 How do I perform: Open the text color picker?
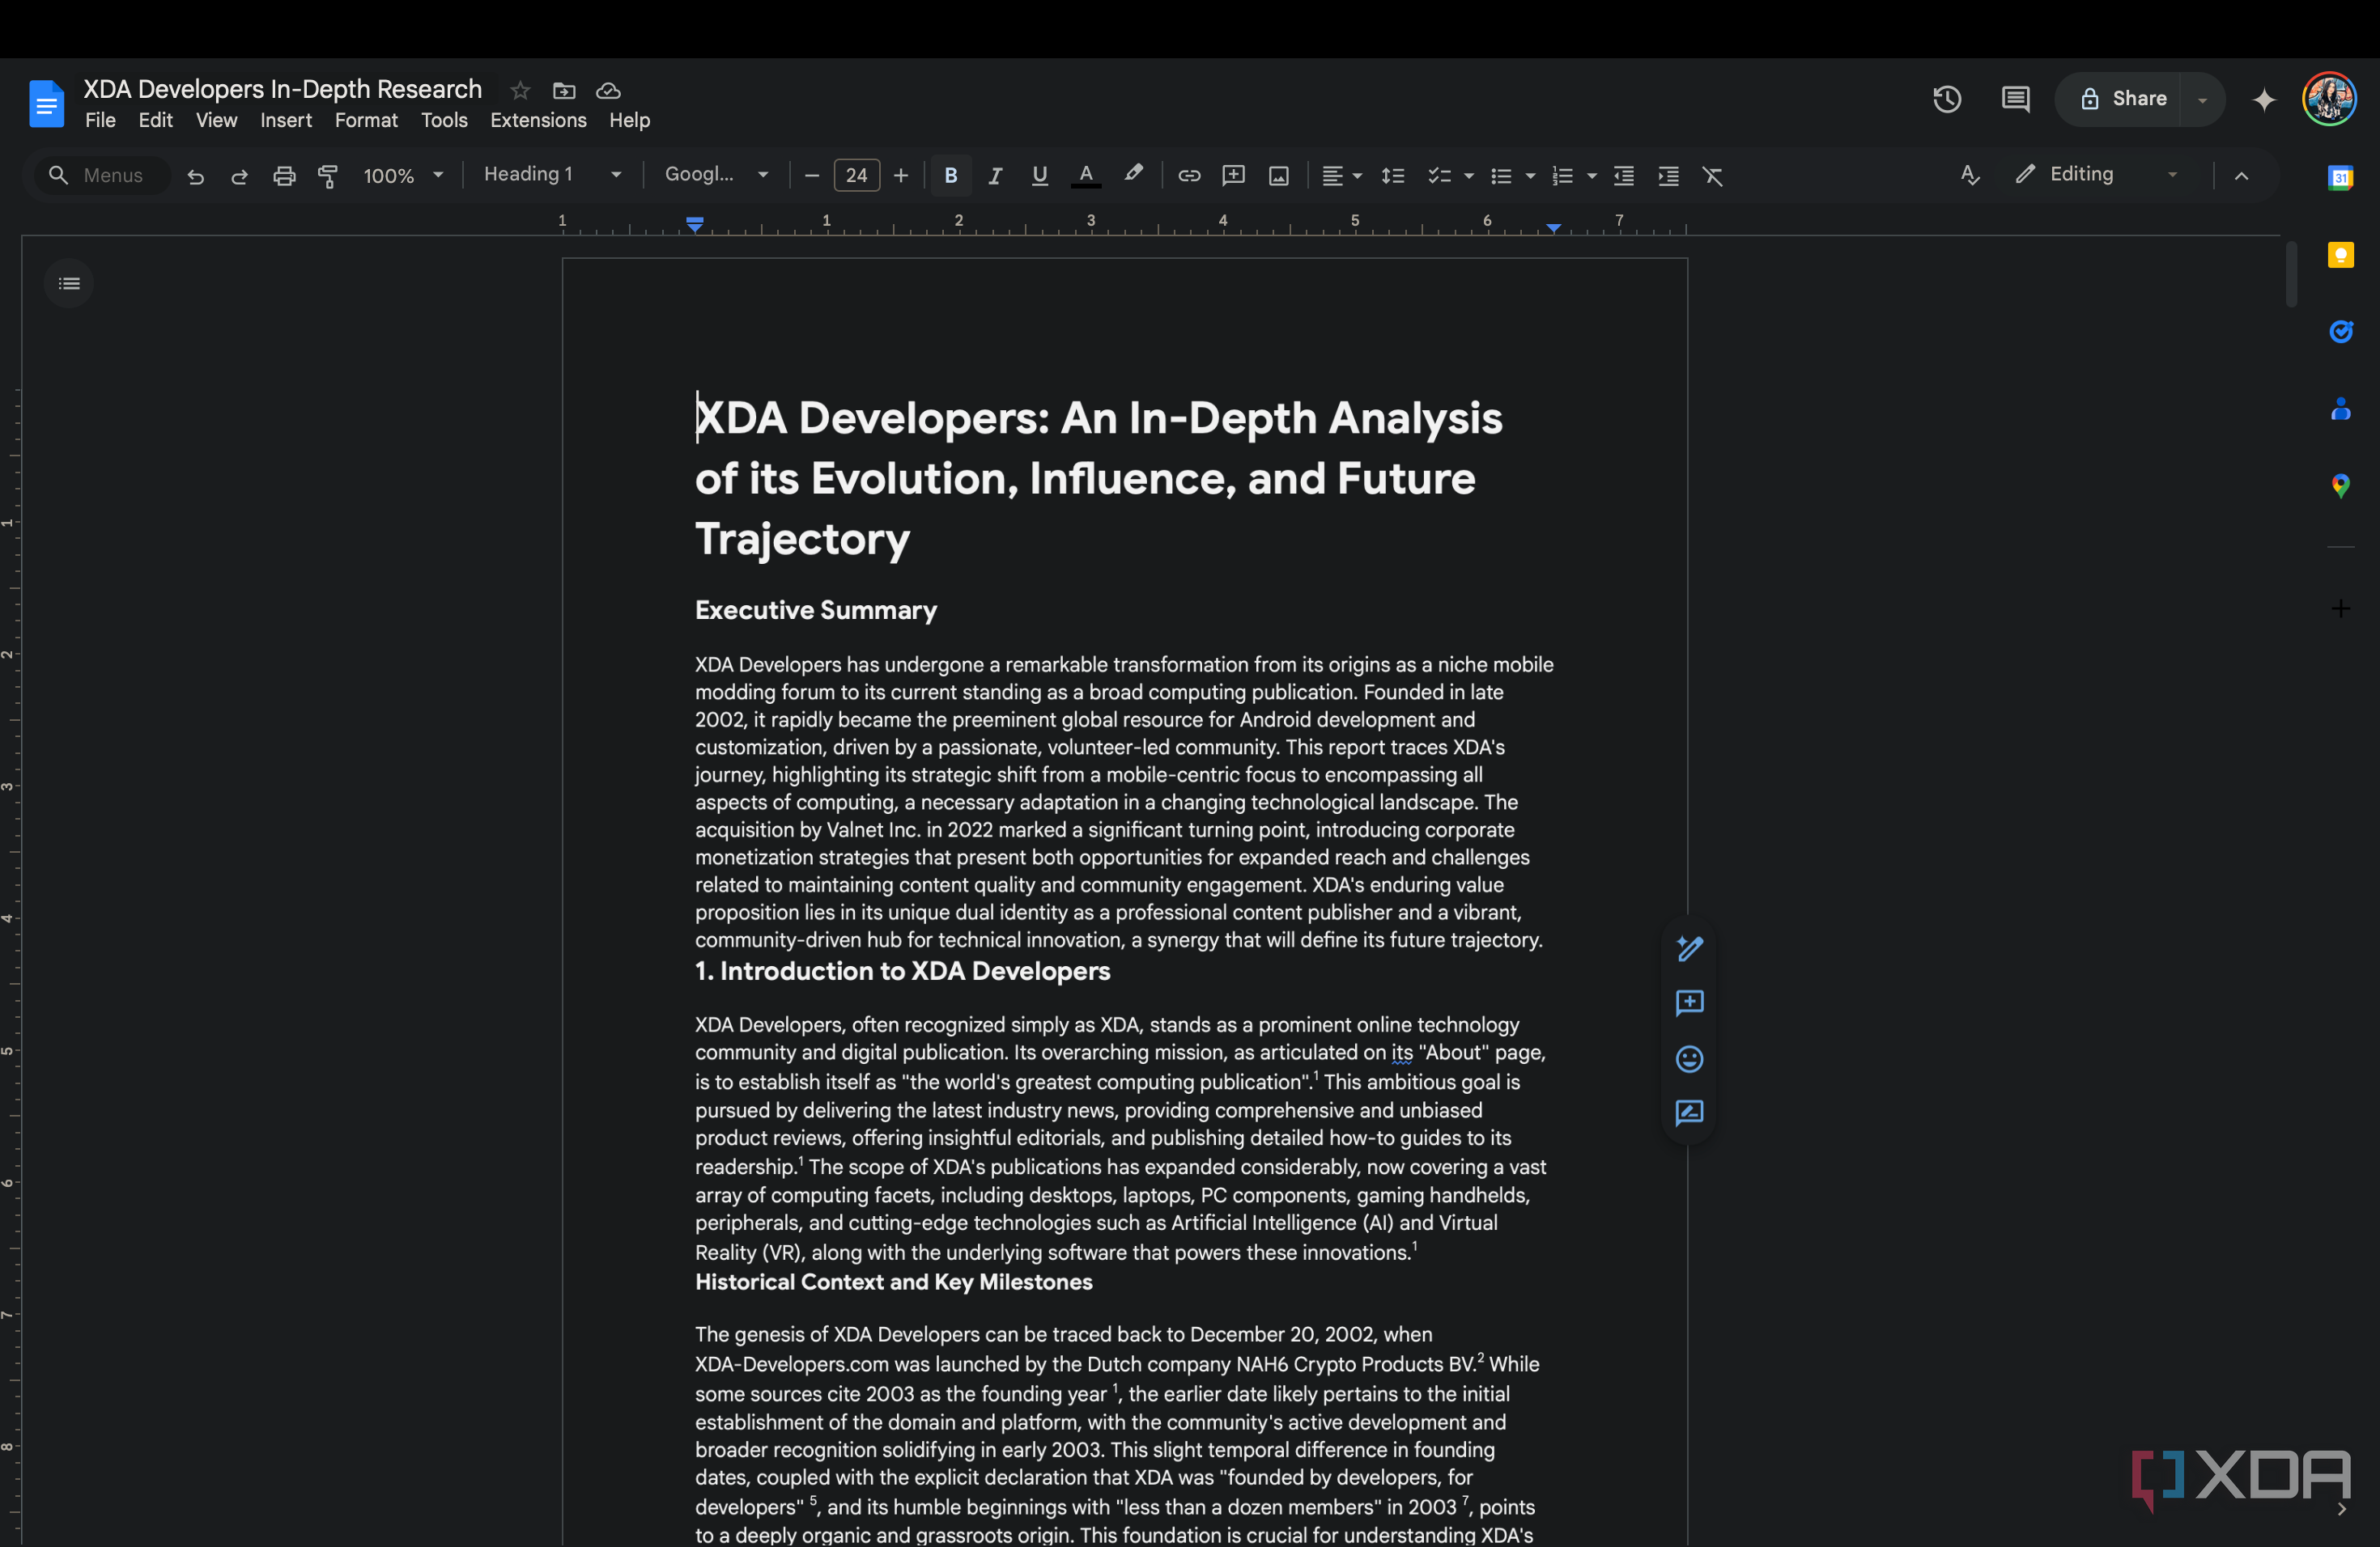tap(1086, 175)
